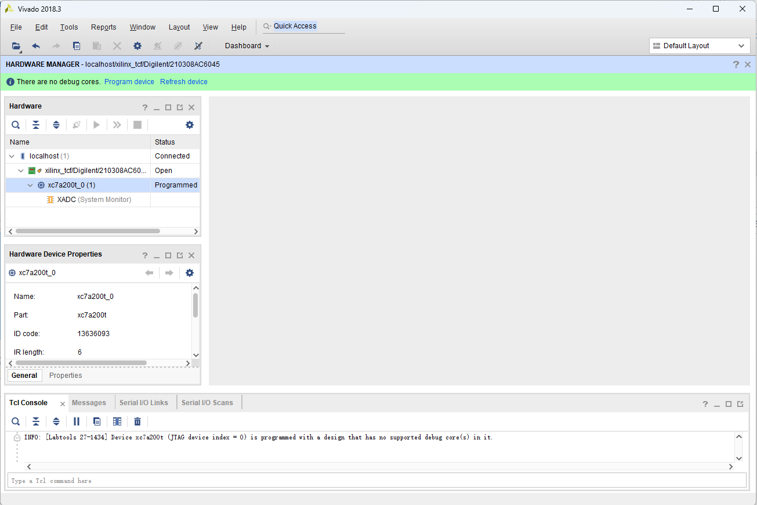The image size is (757, 505).
Task: Click the Refresh device link
Action: coord(184,82)
